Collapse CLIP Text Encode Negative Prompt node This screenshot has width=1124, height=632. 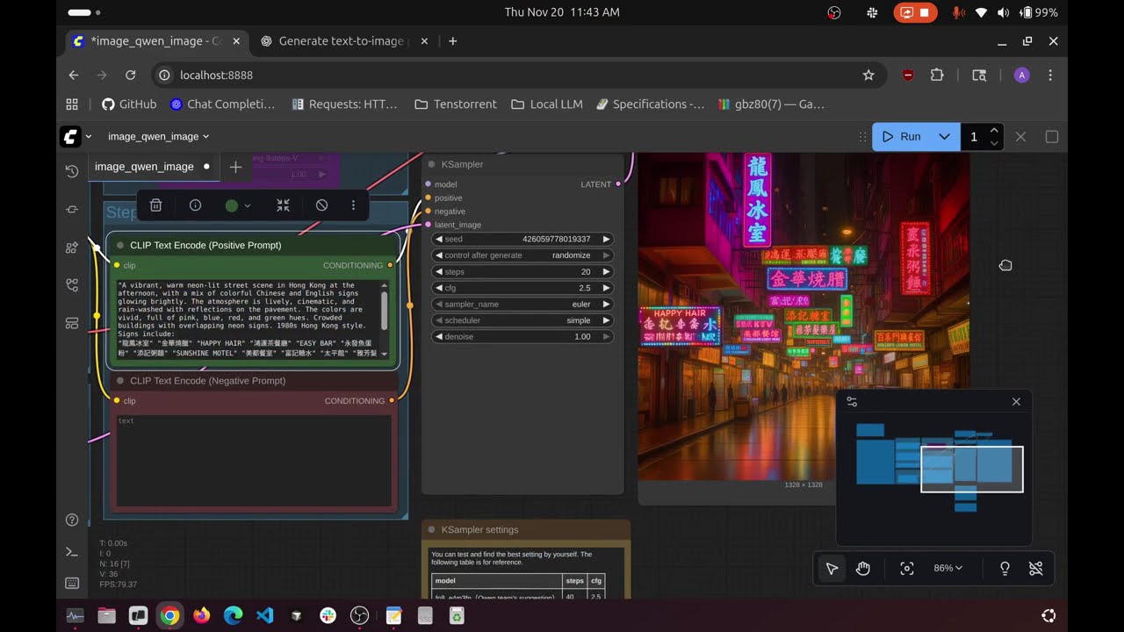coord(120,381)
